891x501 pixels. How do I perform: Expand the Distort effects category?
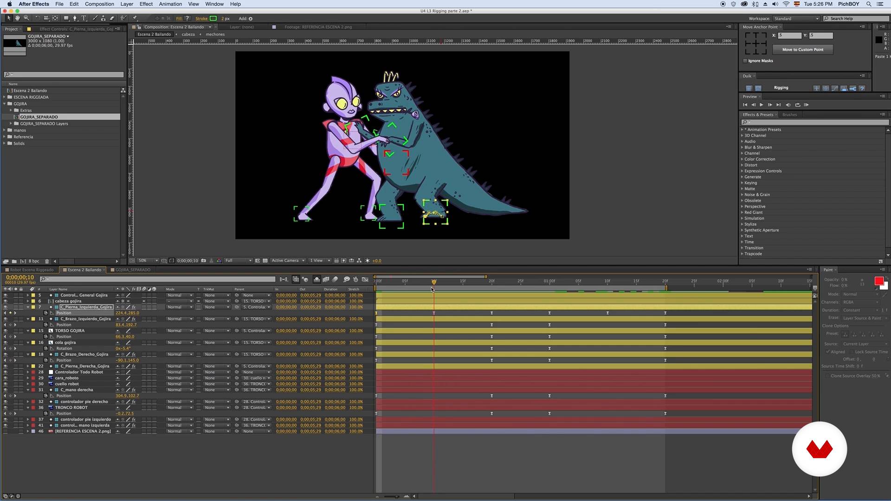tap(742, 165)
